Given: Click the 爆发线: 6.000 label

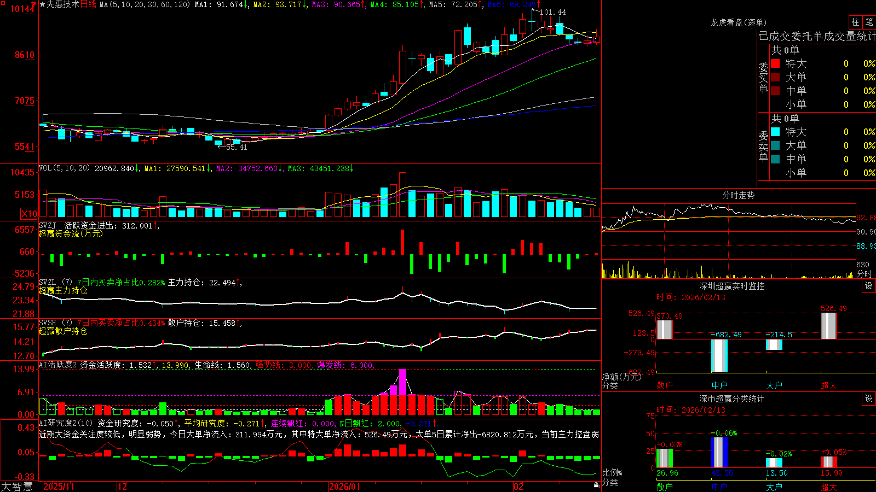Looking at the screenshot, I should click(x=345, y=365).
